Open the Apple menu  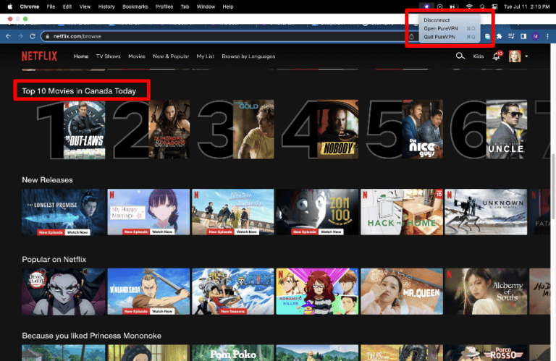coord(9,7)
